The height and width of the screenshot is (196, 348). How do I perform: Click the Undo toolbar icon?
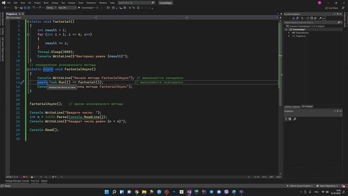click(x=34, y=8)
